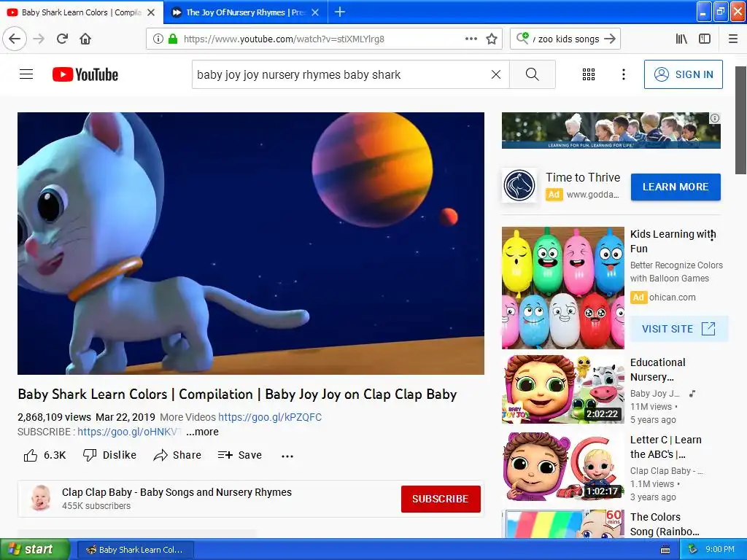Open the goo.gl/kPZQFC link

(270, 417)
